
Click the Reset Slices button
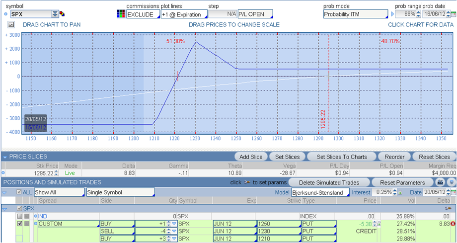434,157
